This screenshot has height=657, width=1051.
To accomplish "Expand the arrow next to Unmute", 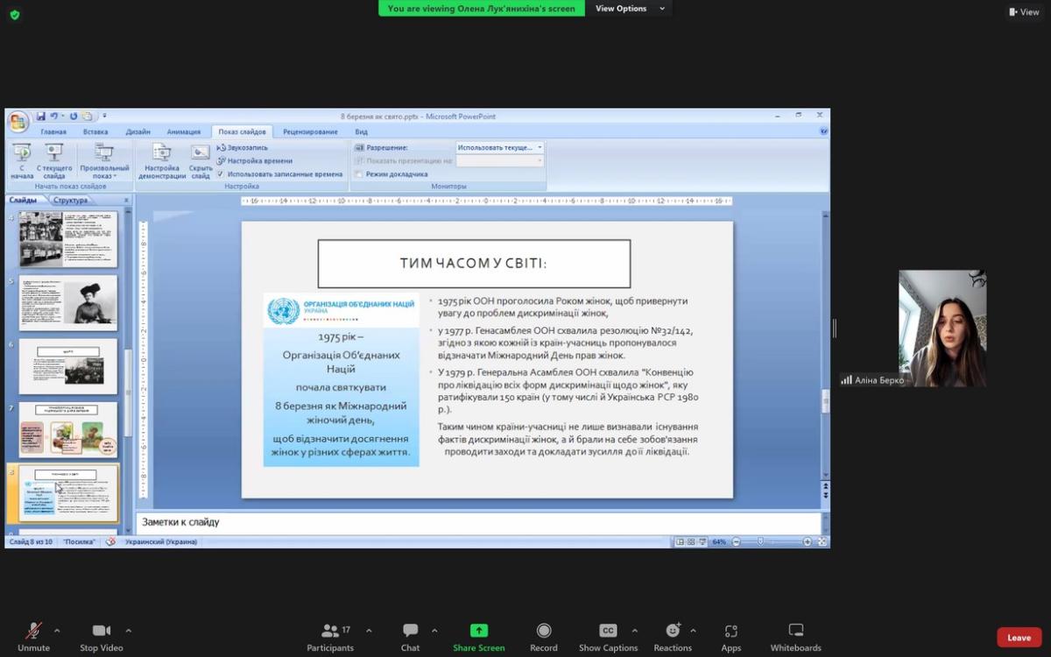I will (x=57, y=631).
